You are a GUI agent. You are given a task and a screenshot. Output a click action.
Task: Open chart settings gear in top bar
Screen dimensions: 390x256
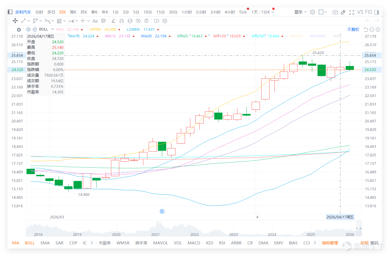click(312, 12)
